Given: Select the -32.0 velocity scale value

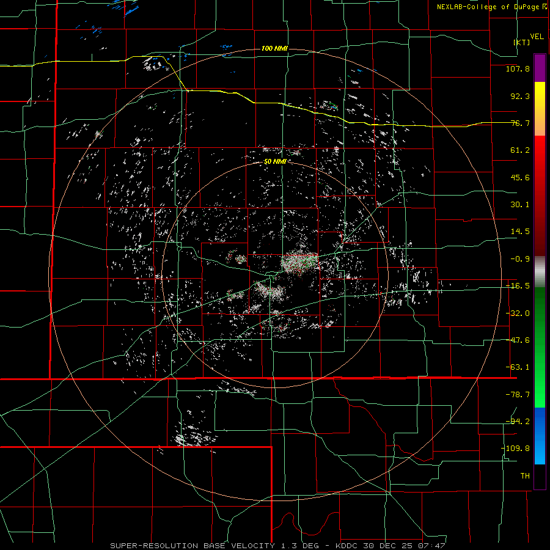Looking at the screenshot, I should (518, 313).
